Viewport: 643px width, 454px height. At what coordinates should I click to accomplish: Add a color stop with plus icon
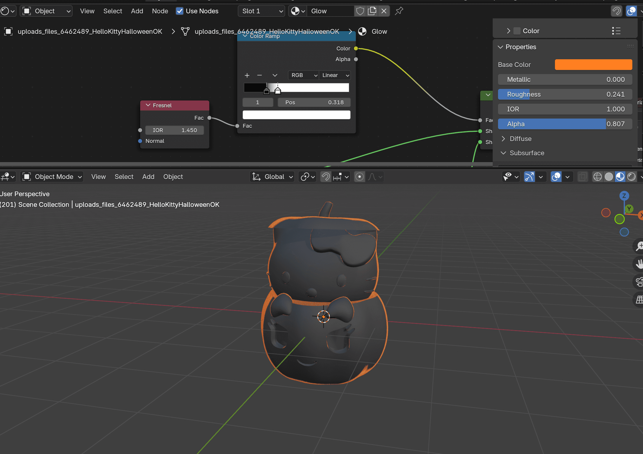(247, 75)
